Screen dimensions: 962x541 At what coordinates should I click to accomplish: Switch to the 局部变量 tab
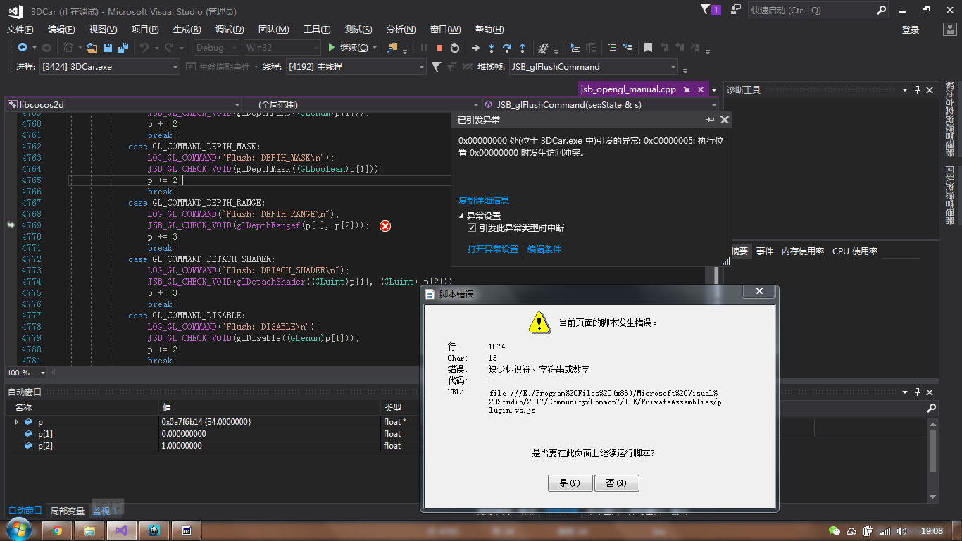coord(68,511)
